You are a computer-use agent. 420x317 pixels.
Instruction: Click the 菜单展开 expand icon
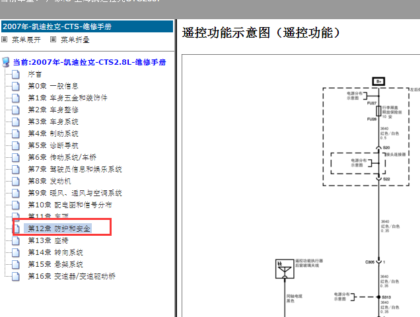[4, 40]
